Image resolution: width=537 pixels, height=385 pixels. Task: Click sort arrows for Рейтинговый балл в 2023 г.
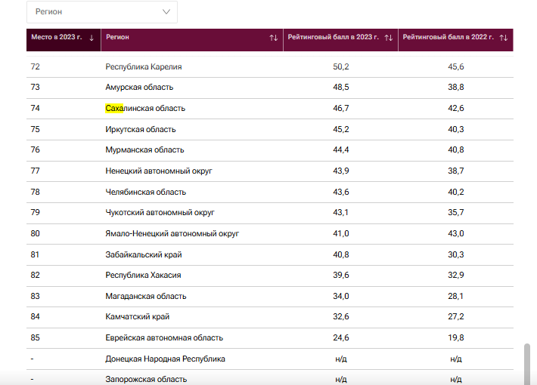(388, 38)
